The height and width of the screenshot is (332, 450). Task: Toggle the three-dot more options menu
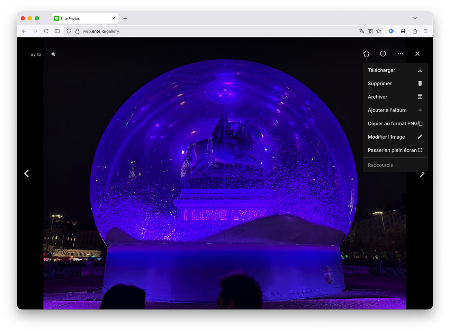click(x=400, y=54)
